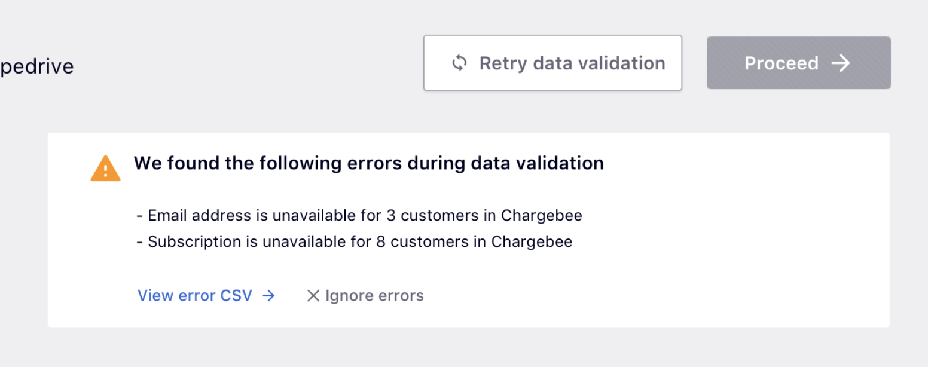The width and height of the screenshot is (928, 367).
Task: Click the 'Proceed' text label
Action: click(x=781, y=63)
